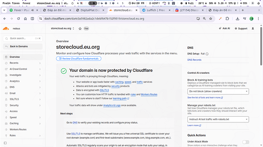The height and width of the screenshot is (147, 263).
Task: Click the Chrome three-dot menu
Action: click(258, 19)
